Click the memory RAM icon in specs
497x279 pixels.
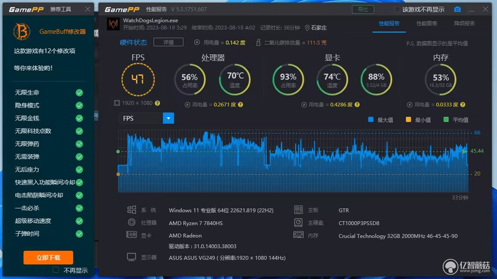[x=298, y=235]
